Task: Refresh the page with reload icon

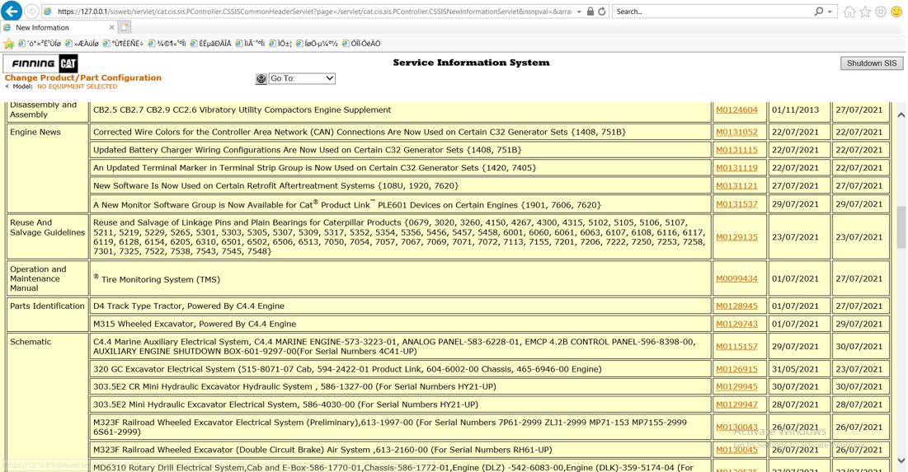Action: click(x=602, y=11)
